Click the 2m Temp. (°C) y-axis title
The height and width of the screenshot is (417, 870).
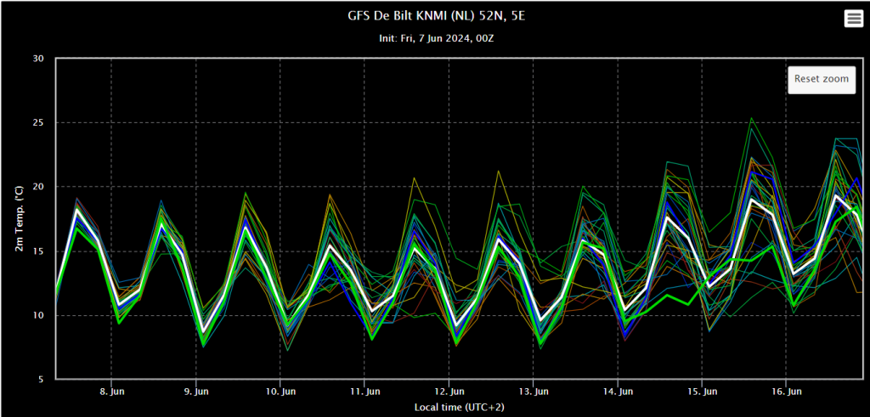[x=19, y=219]
